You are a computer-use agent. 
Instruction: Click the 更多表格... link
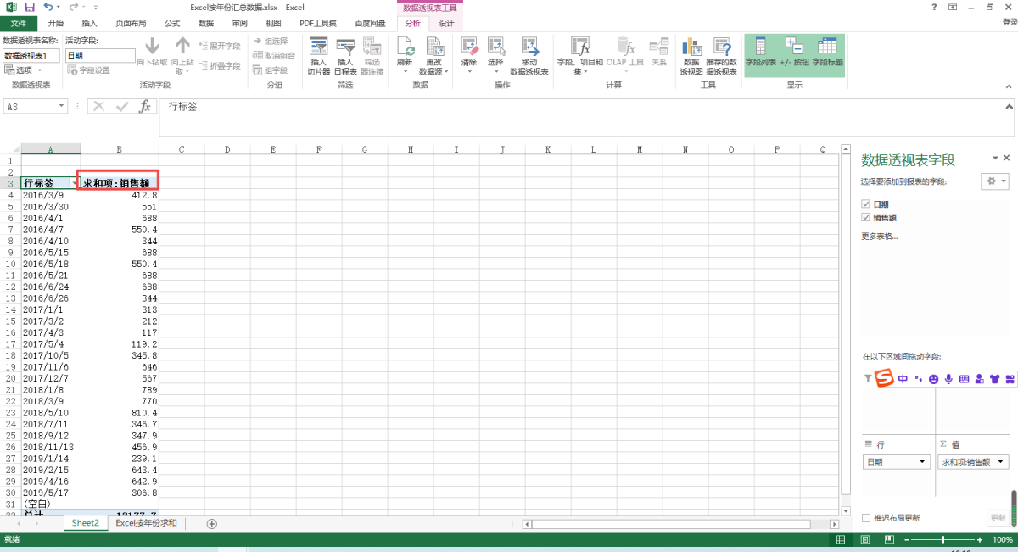880,237
